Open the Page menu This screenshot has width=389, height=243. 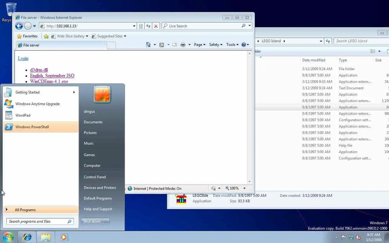click(x=200, y=45)
